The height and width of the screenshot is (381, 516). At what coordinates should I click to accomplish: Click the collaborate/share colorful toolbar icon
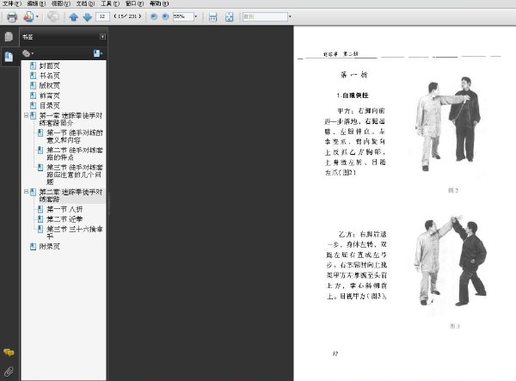pos(28,16)
